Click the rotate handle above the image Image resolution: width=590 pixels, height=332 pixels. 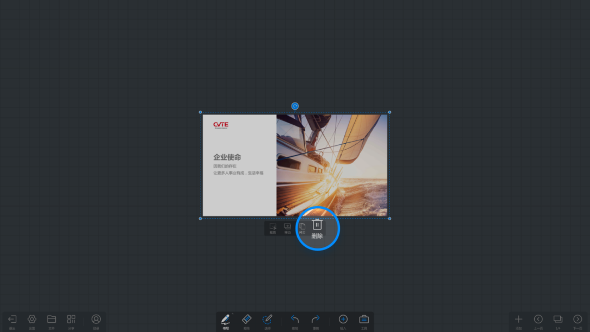click(x=295, y=106)
